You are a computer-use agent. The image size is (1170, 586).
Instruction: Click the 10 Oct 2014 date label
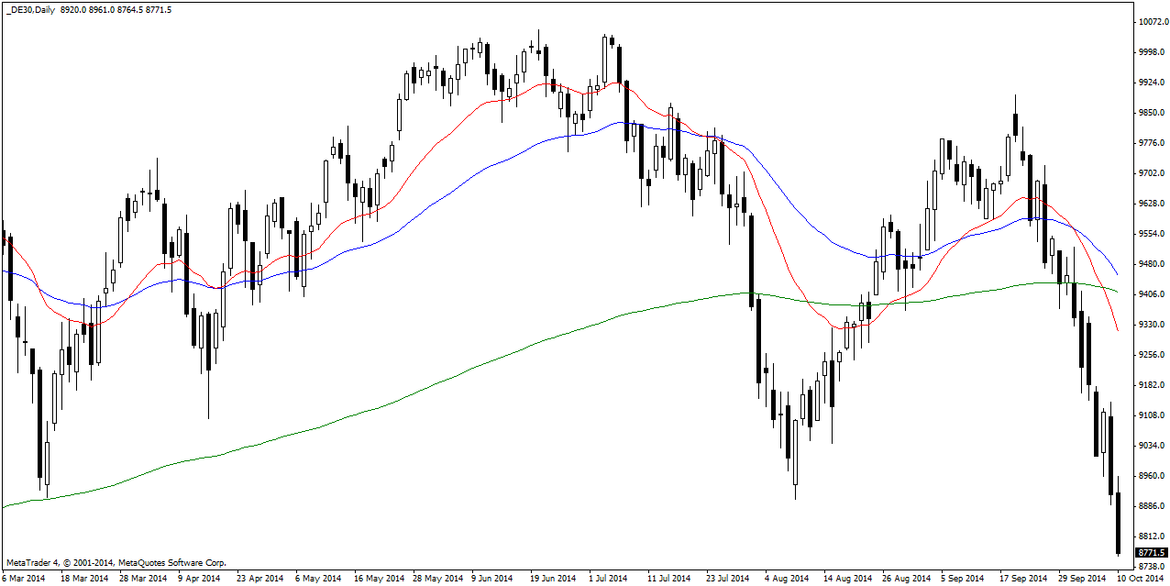(1142, 579)
